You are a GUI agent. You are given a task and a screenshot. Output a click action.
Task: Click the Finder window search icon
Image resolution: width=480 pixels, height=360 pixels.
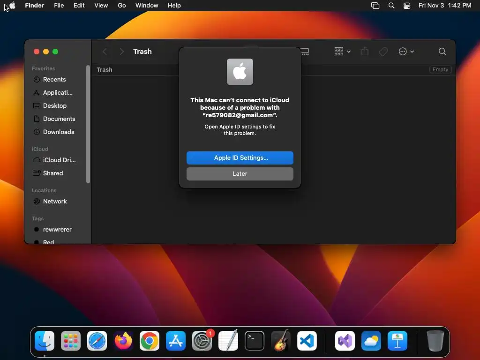(x=442, y=52)
